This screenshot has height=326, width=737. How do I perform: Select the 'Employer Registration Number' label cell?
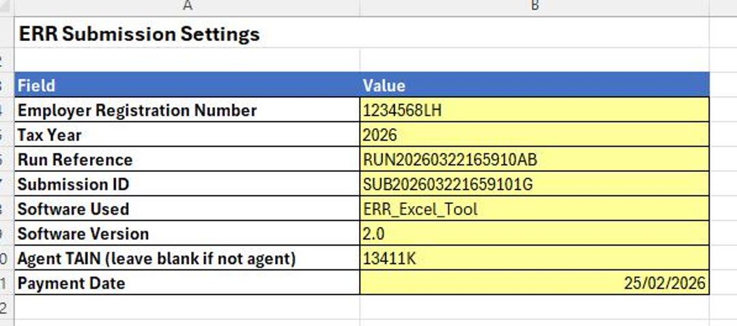tap(187, 110)
